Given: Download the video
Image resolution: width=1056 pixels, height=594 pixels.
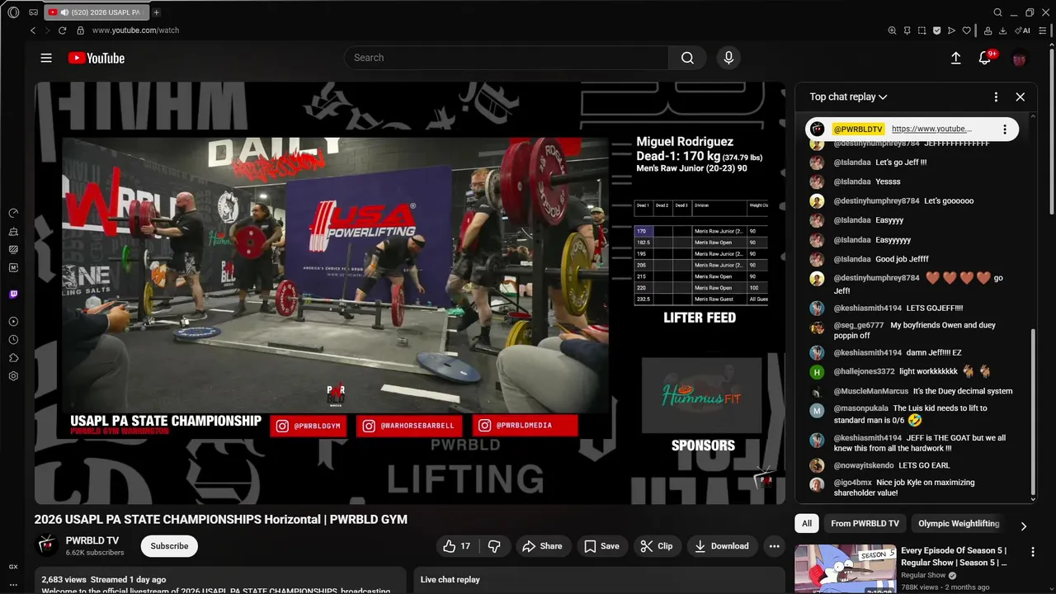Looking at the screenshot, I should click(722, 546).
